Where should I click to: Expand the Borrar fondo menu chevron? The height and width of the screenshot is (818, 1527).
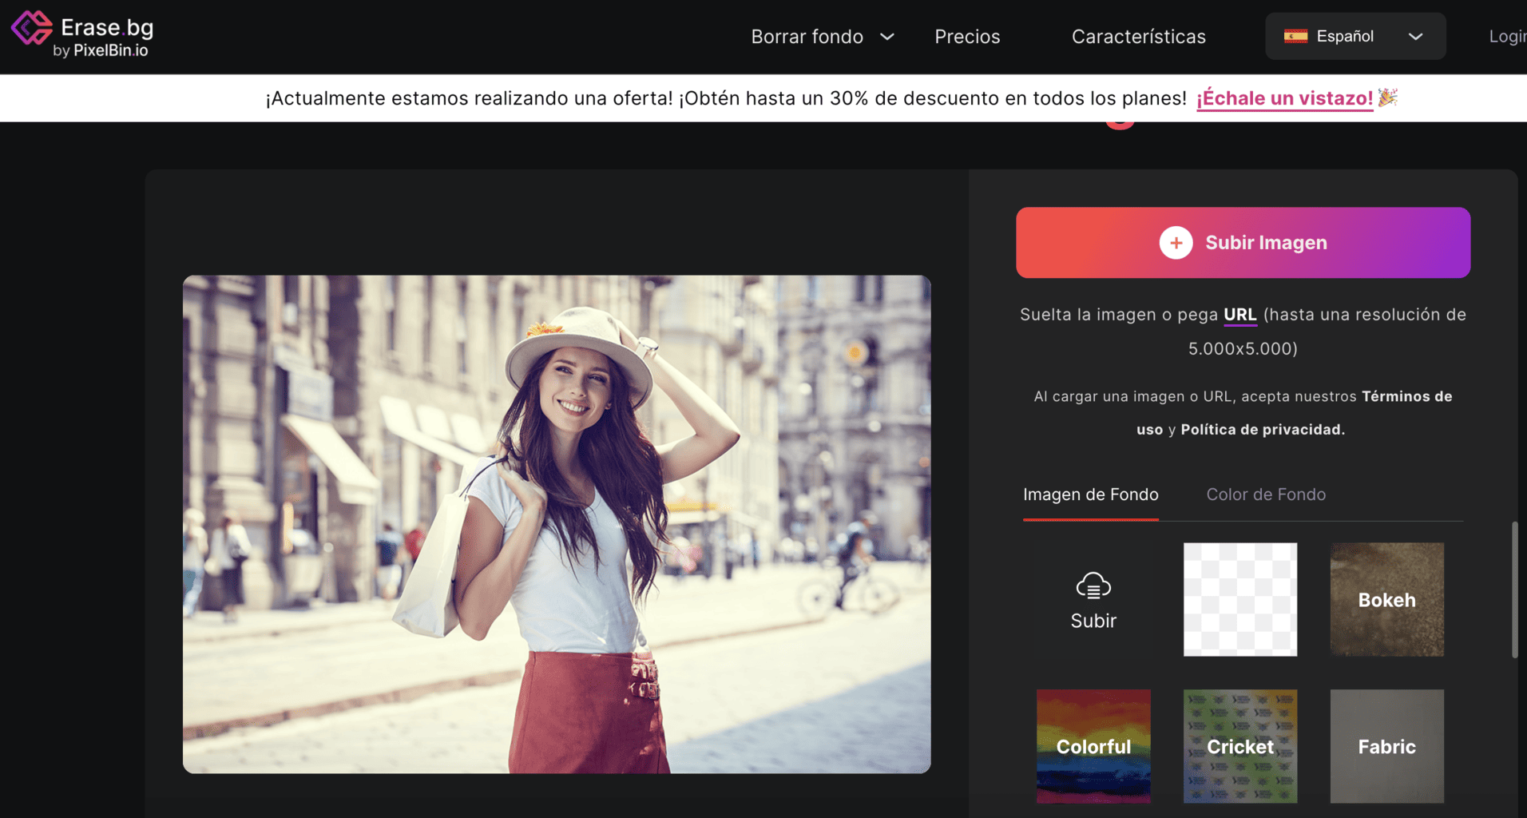[x=886, y=37]
